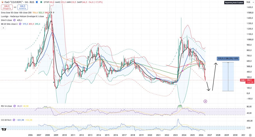
Task: Click year 2030 on the time axis
Action: [x=235, y=135]
